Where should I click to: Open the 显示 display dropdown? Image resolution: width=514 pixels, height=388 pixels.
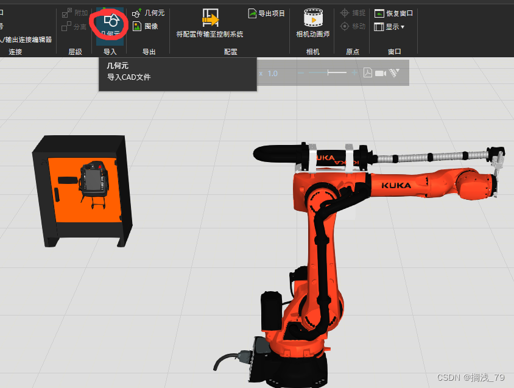395,26
